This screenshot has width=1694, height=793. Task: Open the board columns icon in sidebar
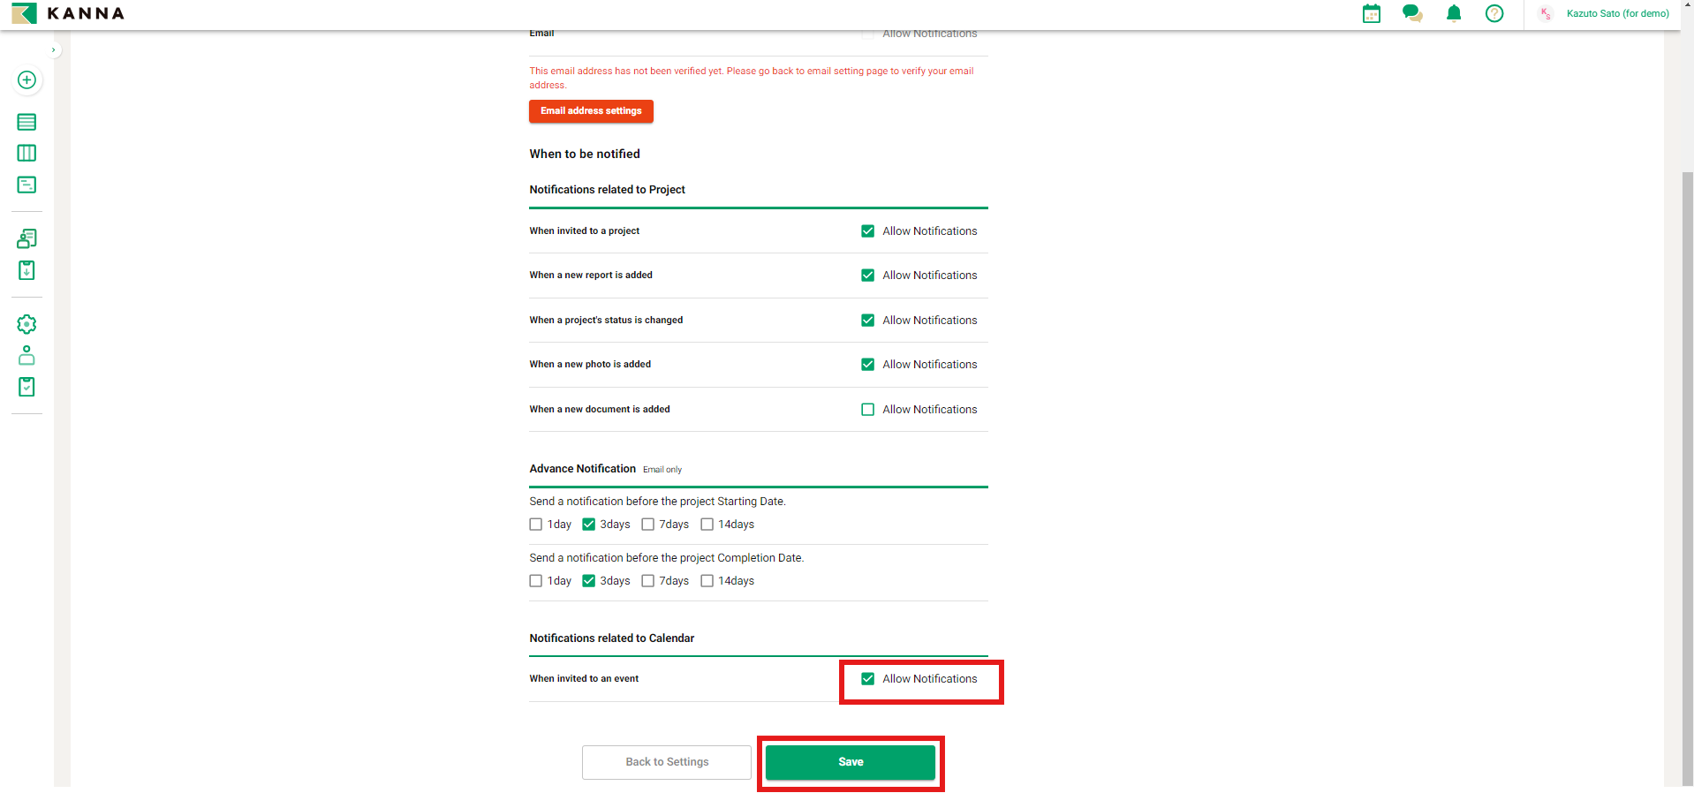click(x=26, y=154)
